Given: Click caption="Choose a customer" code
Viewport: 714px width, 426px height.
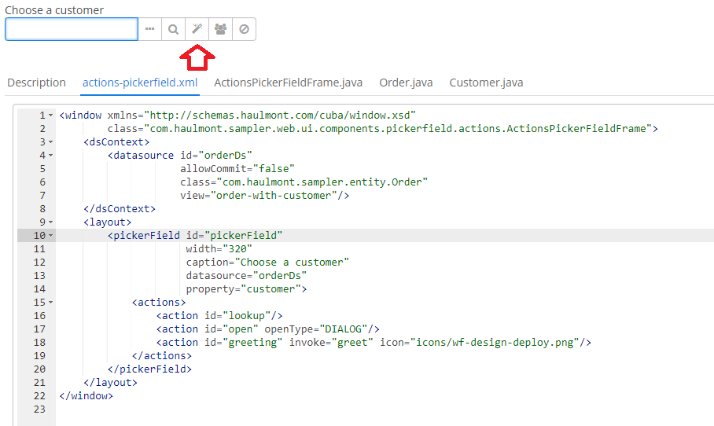Looking at the screenshot, I should point(267,263).
